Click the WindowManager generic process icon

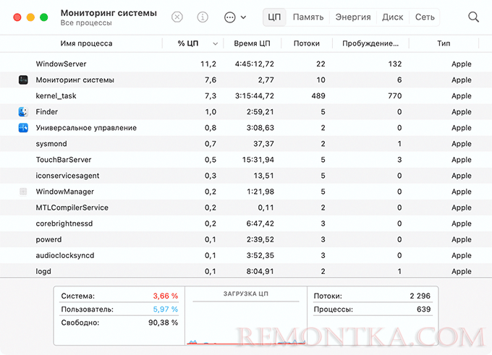pyautogui.click(x=23, y=192)
